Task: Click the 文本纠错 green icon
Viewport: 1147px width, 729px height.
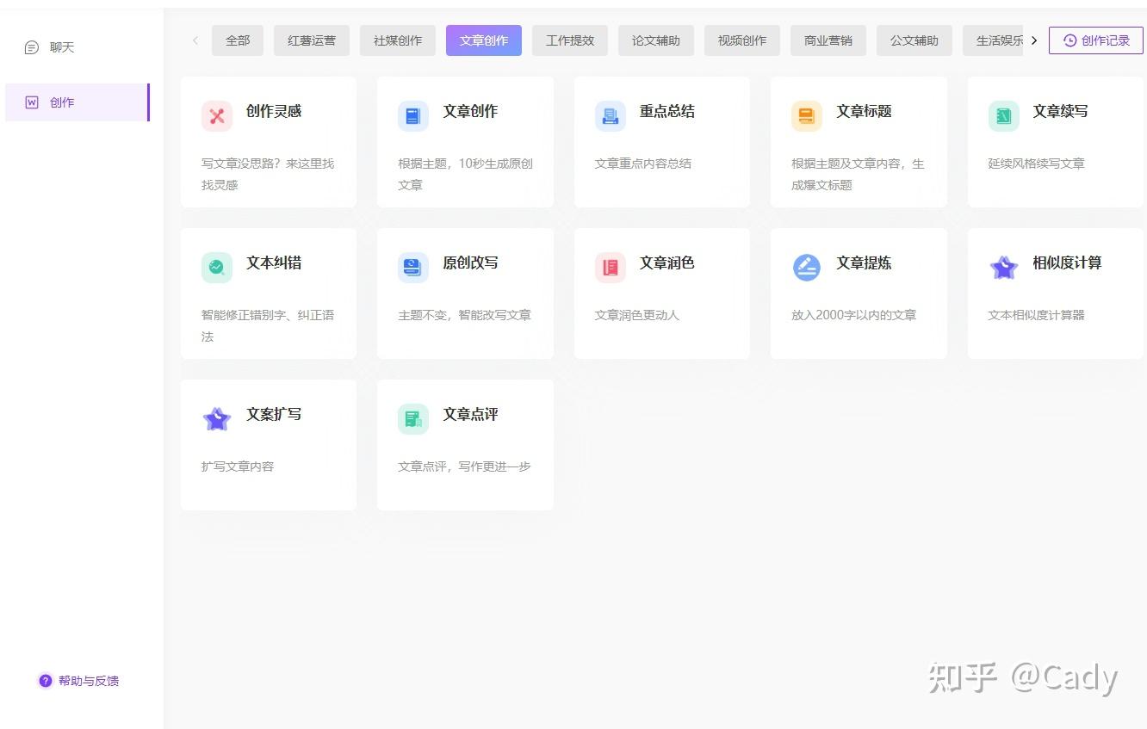Action: [217, 268]
